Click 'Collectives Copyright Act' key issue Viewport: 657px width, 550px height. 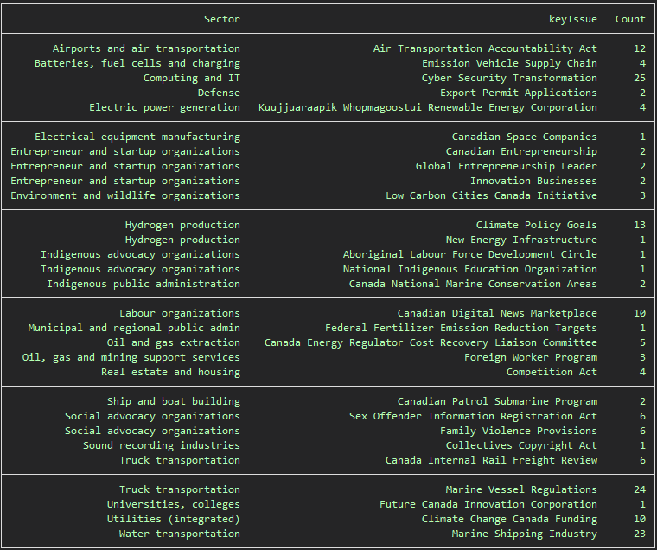(521, 444)
